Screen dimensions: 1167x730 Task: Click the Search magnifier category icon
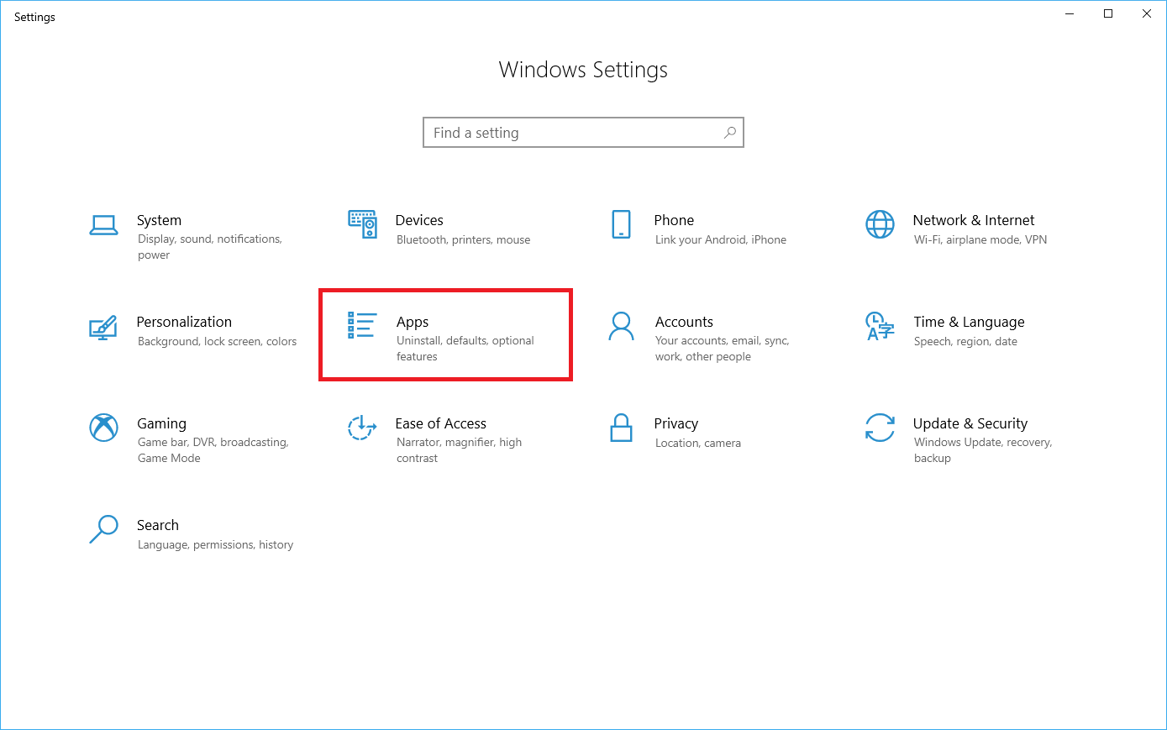(x=103, y=529)
